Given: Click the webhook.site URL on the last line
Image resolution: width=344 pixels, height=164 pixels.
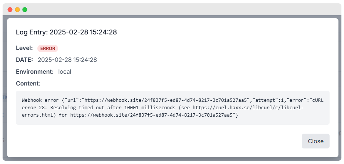Looking at the screenshot, I should click(152, 115).
